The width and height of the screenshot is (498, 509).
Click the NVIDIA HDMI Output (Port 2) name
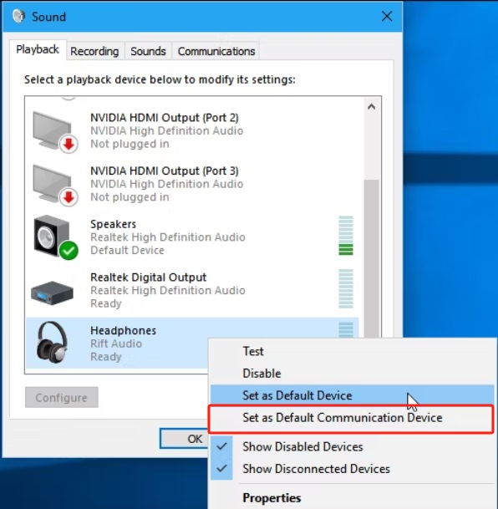[165, 118]
